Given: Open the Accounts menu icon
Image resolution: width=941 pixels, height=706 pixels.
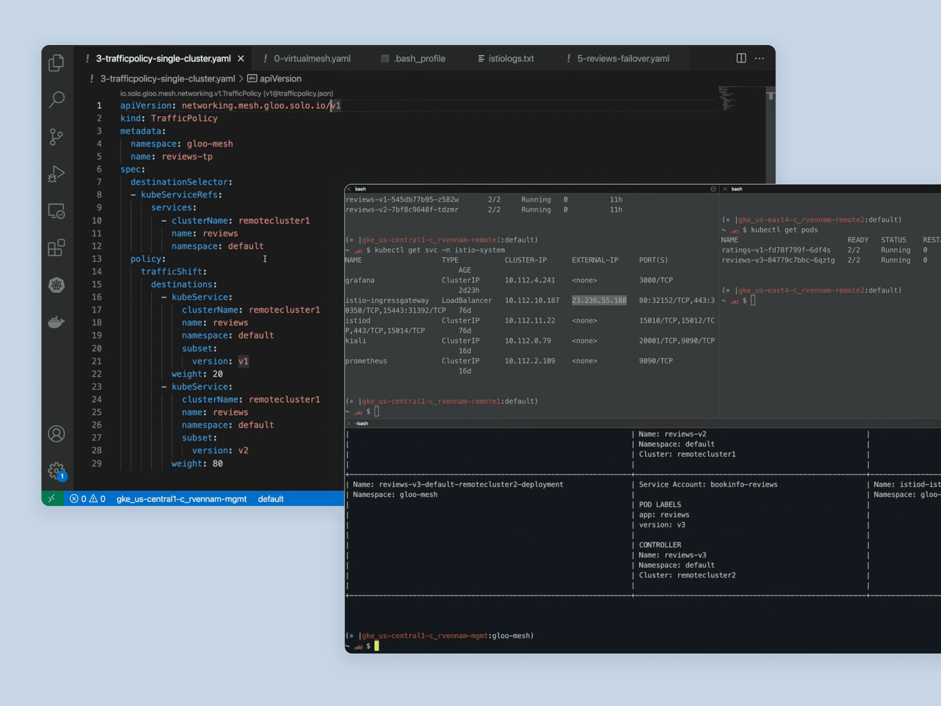Looking at the screenshot, I should [x=57, y=434].
